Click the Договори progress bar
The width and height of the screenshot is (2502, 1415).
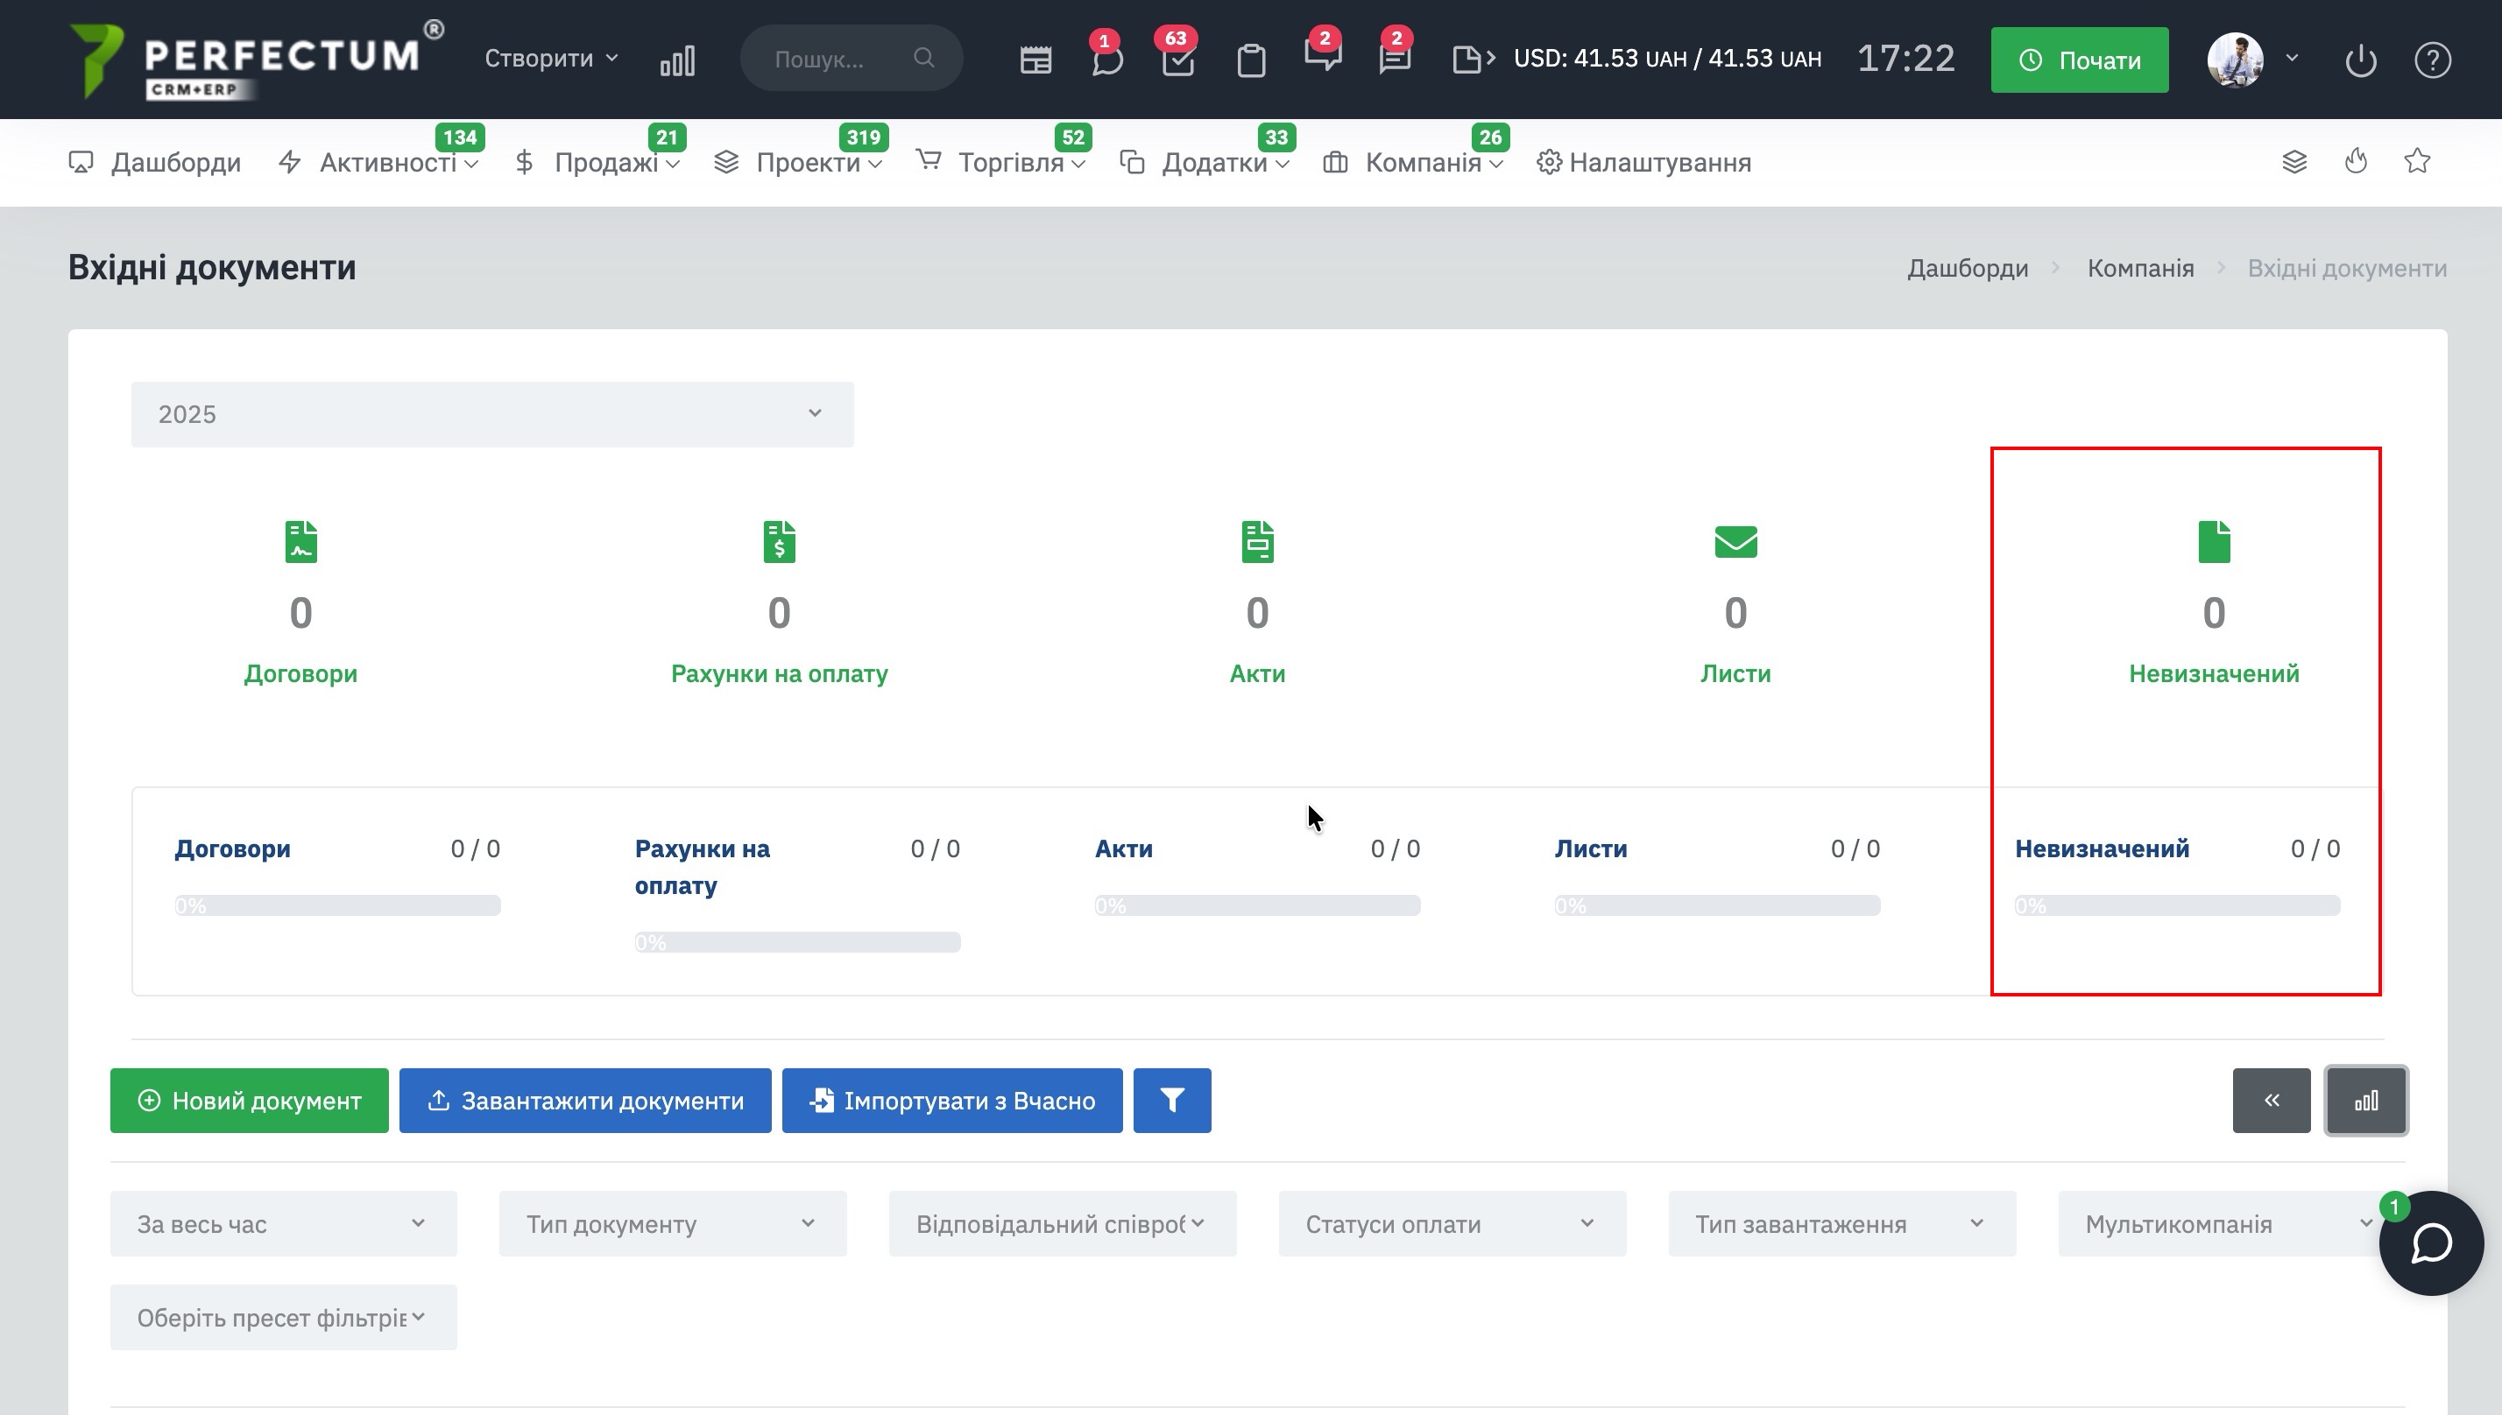pos(337,905)
